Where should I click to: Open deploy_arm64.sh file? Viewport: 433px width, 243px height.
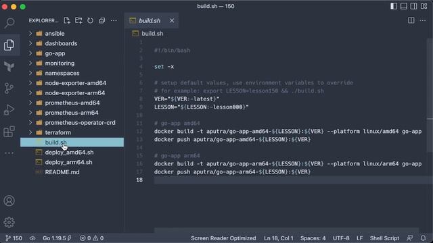(72, 162)
